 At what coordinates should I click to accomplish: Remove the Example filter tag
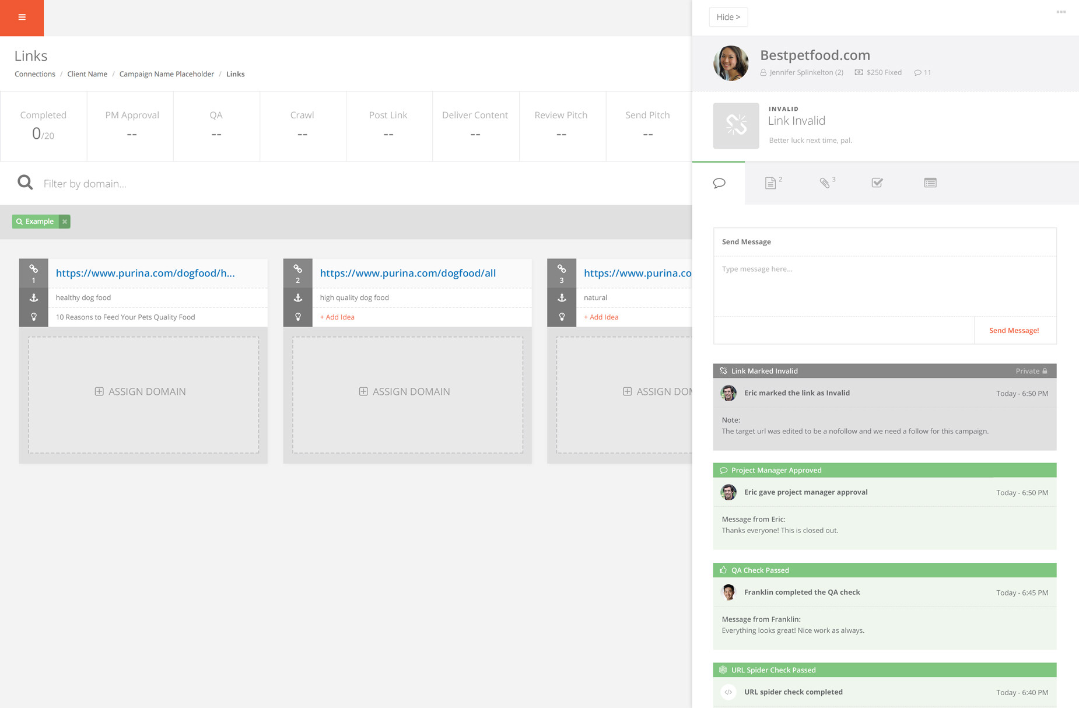click(x=65, y=222)
